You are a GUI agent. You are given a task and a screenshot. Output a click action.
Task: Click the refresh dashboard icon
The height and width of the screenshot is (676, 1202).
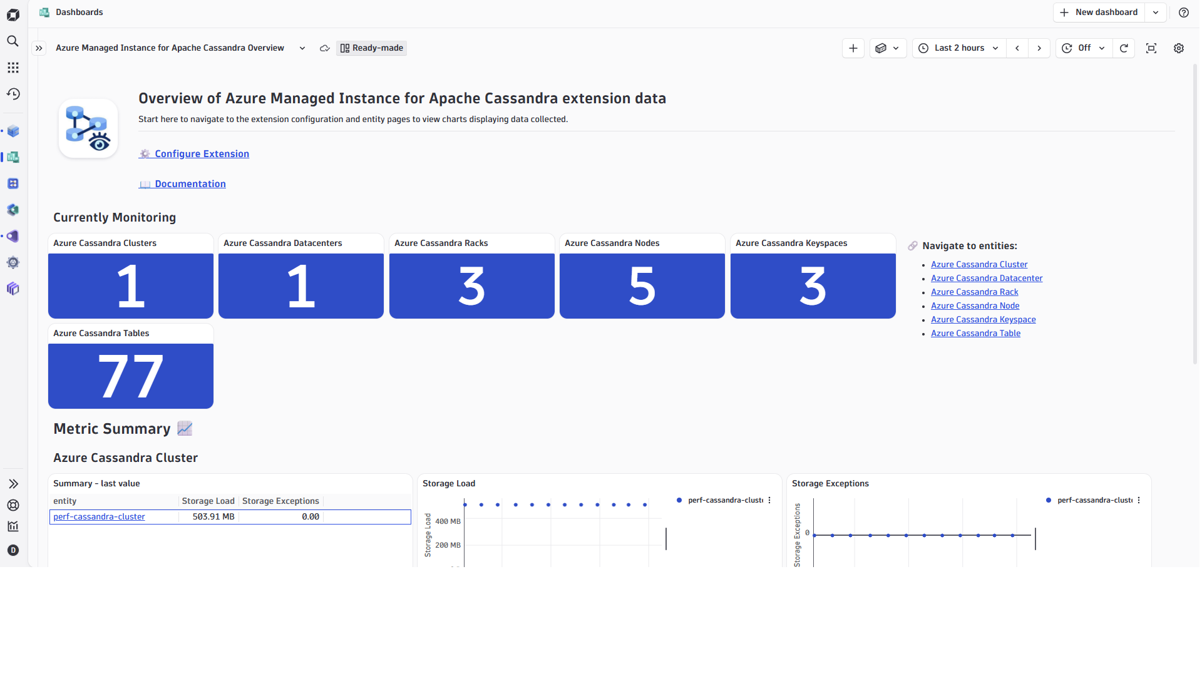click(1124, 48)
